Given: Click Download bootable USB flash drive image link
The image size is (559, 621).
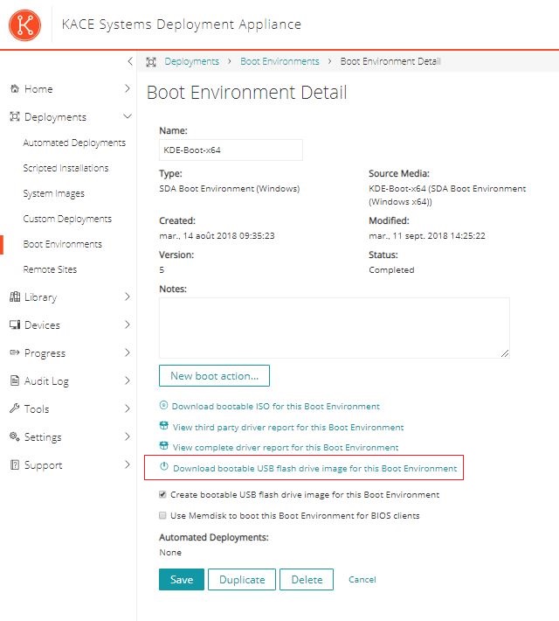Looking at the screenshot, I should [x=315, y=468].
